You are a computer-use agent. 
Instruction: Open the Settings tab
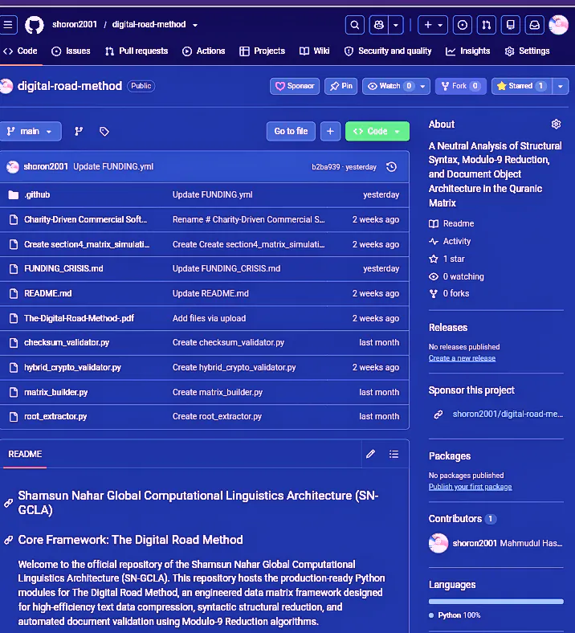[x=528, y=51]
